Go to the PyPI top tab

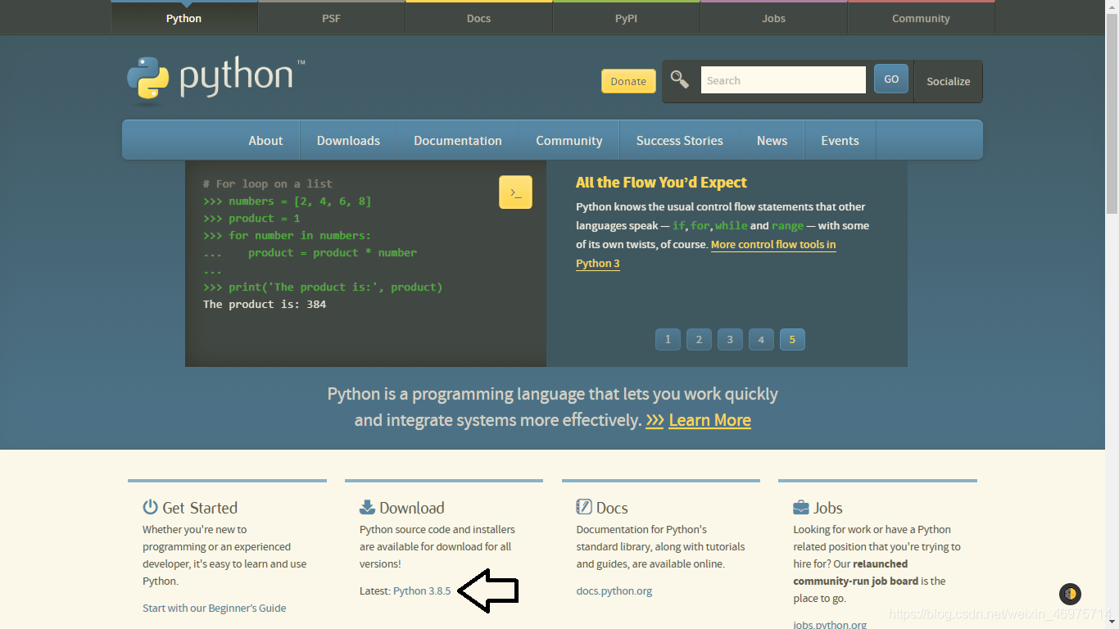pos(626,17)
